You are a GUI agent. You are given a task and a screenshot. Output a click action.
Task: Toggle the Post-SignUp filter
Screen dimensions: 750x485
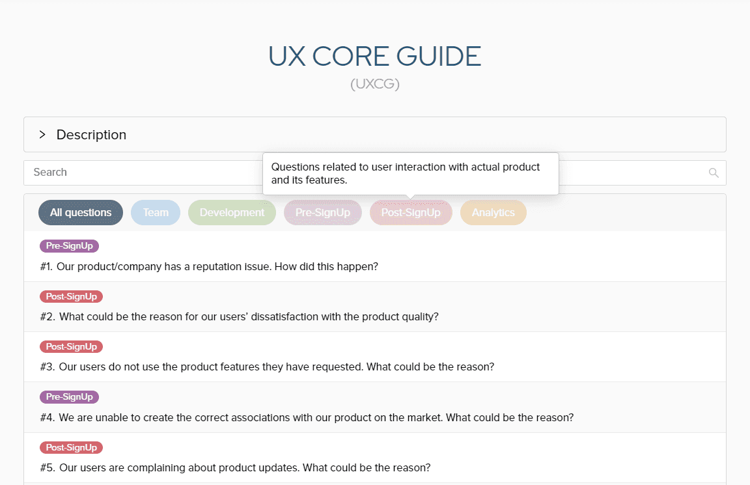pyautogui.click(x=411, y=212)
